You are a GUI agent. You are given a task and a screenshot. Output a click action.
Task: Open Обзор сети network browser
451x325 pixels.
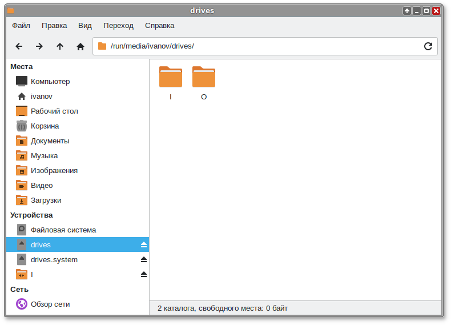(50, 304)
